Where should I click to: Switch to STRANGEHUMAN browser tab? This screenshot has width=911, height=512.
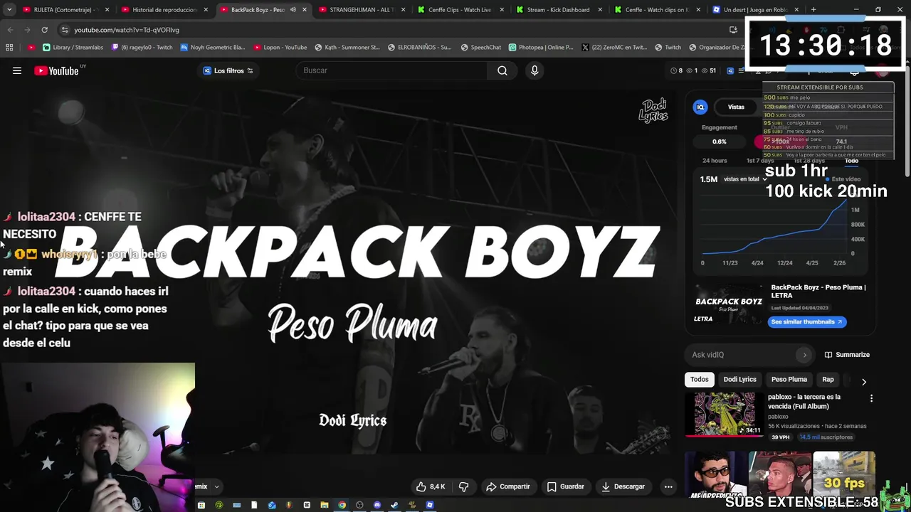[x=362, y=10]
